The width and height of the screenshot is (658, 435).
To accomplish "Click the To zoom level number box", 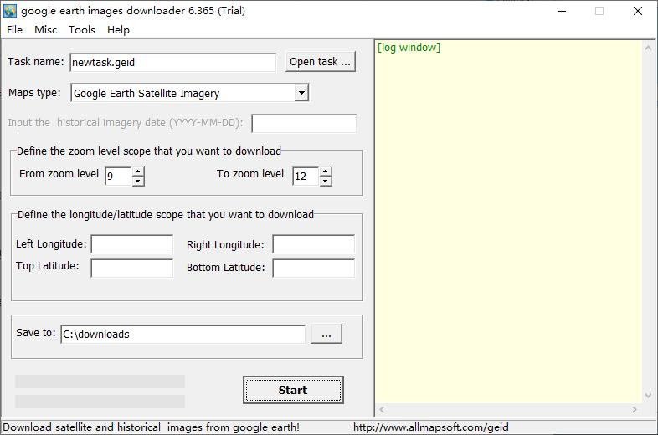I will [306, 177].
